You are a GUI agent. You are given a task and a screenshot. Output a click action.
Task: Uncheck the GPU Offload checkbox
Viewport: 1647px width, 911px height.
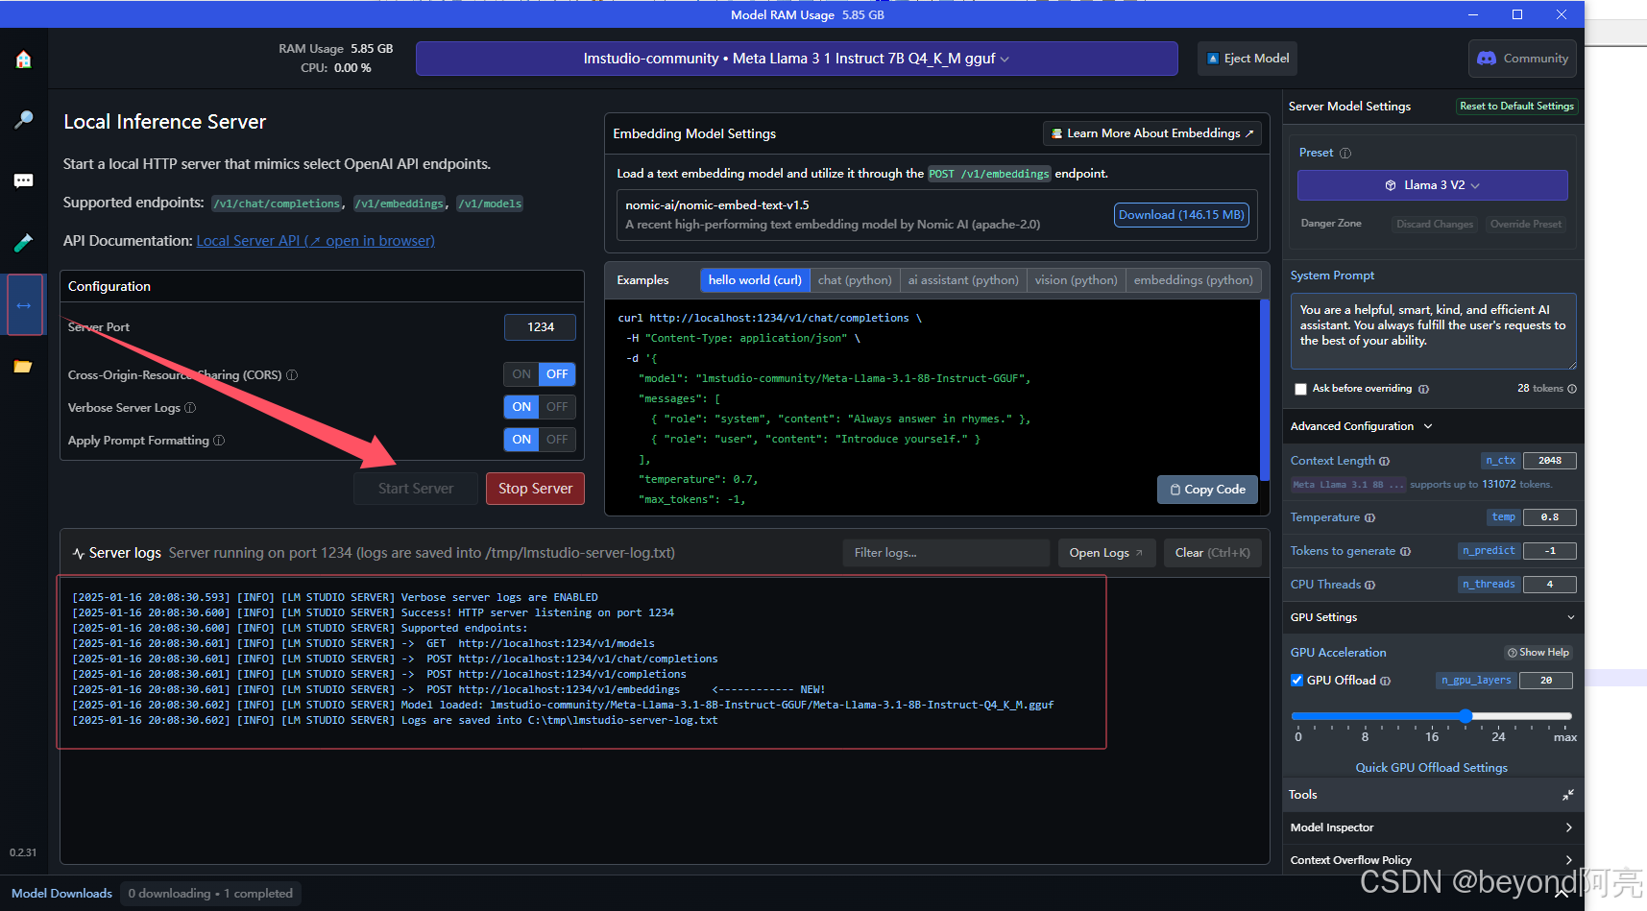[x=1297, y=681]
